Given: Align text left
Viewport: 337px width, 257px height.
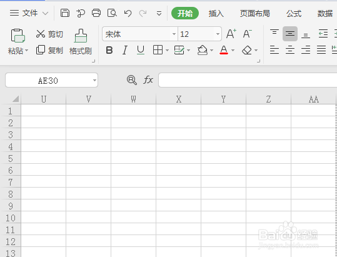Looking at the screenshot, I should coord(274,50).
